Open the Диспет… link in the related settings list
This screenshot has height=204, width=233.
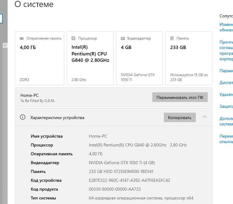point(226,83)
